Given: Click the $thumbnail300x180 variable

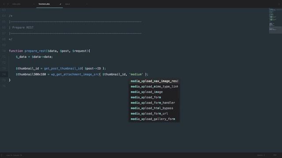Looking at the screenshot, I should (31, 74).
